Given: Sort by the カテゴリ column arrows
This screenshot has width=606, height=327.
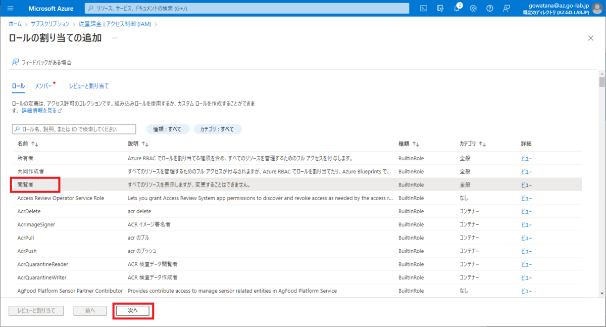Looking at the screenshot, I should click(x=482, y=144).
